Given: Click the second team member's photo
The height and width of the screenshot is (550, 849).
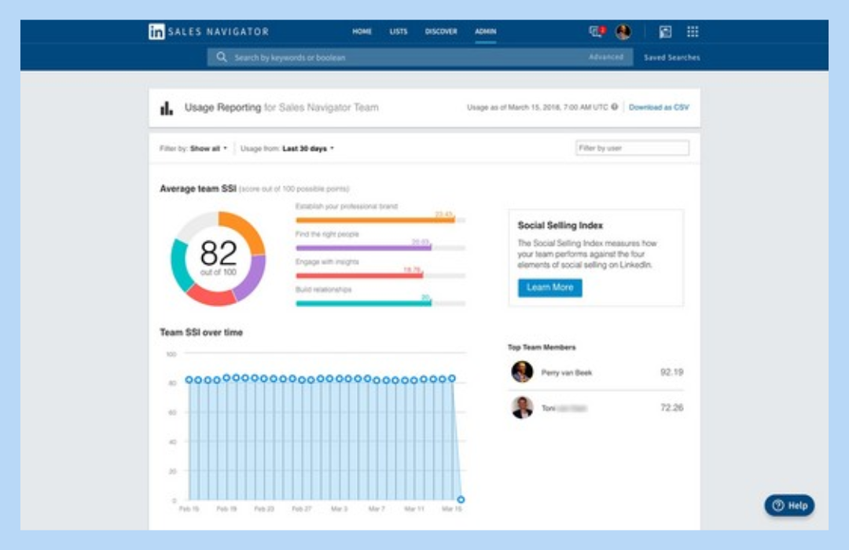Looking at the screenshot, I should (522, 408).
